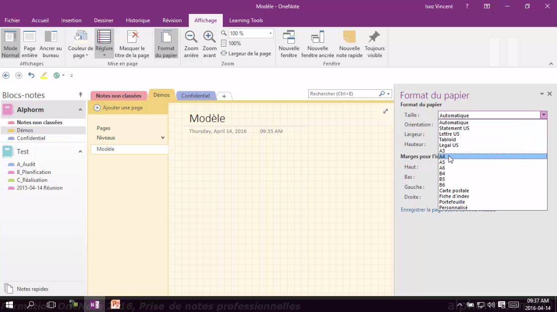Open Quick Access Toolbar customize dropdown
This screenshot has width=557, height=312.
[72, 76]
